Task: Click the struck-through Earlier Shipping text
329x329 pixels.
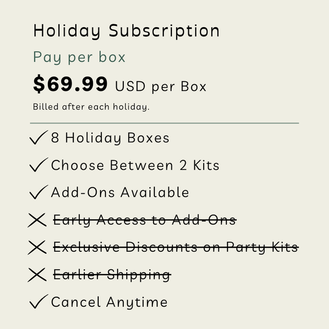Action: point(112,275)
